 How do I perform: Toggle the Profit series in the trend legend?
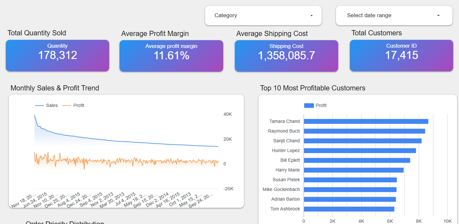79,105
